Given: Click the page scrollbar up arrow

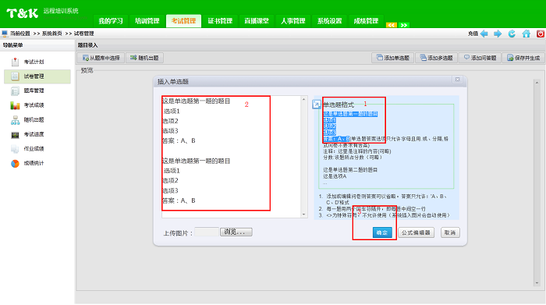Looking at the screenshot, I should click(x=537, y=83).
